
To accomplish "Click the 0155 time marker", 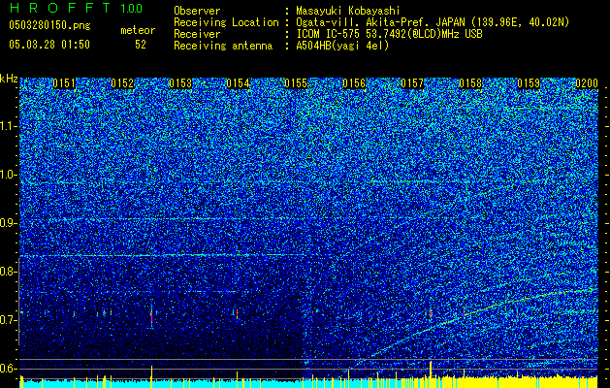I will pyautogui.click(x=296, y=83).
